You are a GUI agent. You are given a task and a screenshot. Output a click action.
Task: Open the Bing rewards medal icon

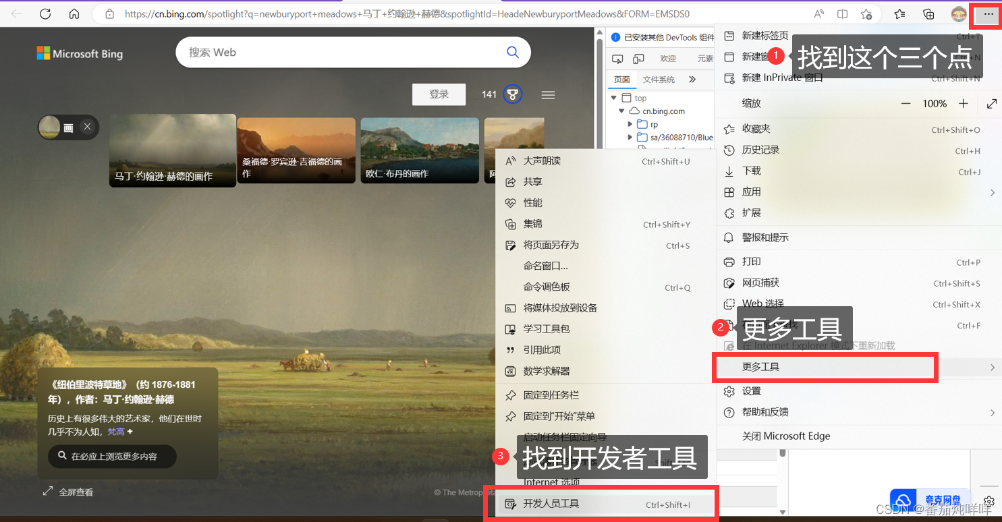pyautogui.click(x=513, y=94)
